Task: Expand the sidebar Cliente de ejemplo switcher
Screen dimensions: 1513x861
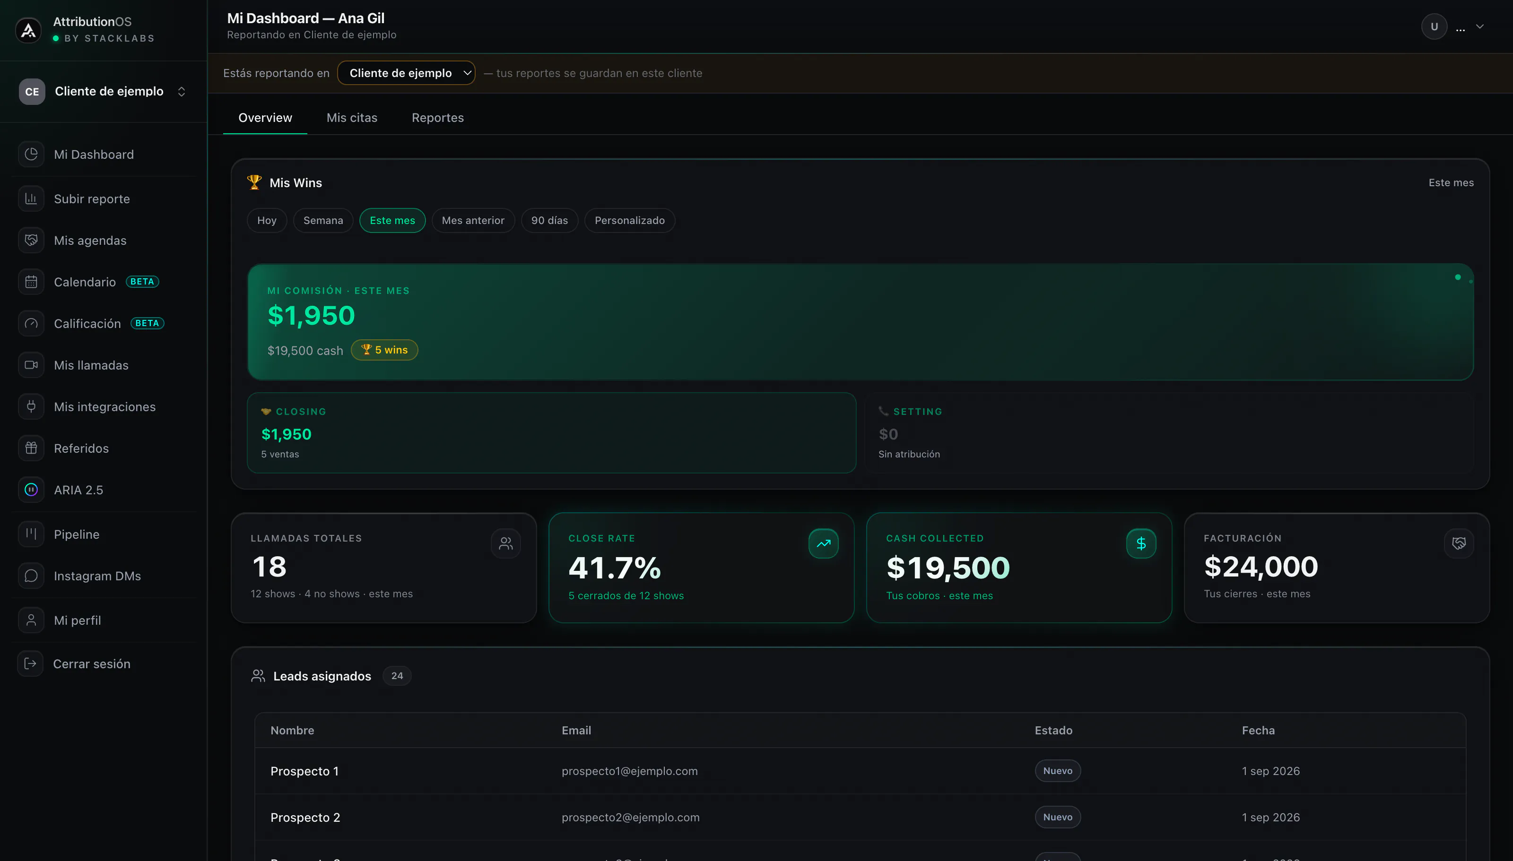Action: pos(104,92)
